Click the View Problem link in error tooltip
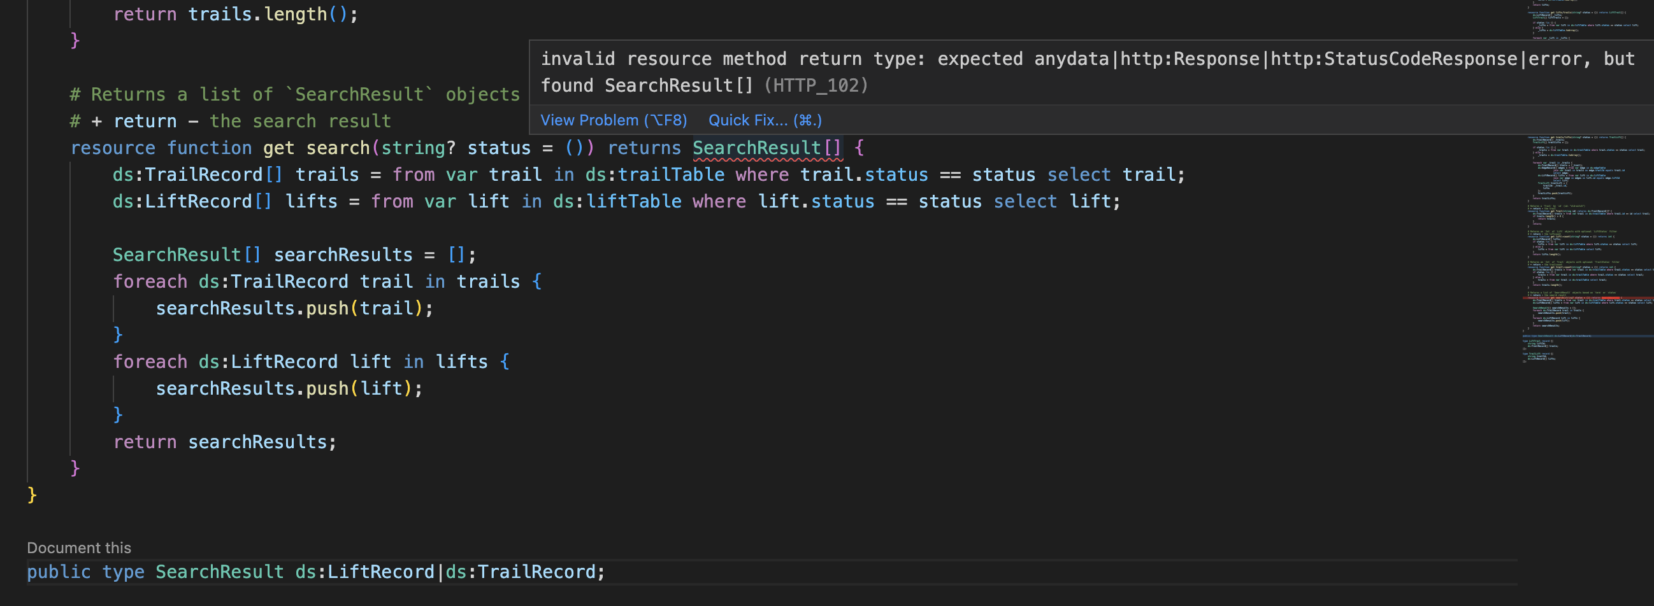 click(x=612, y=120)
